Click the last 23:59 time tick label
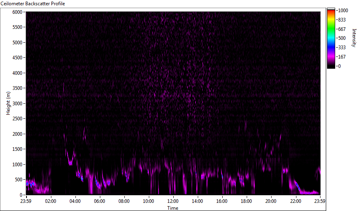 point(320,201)
